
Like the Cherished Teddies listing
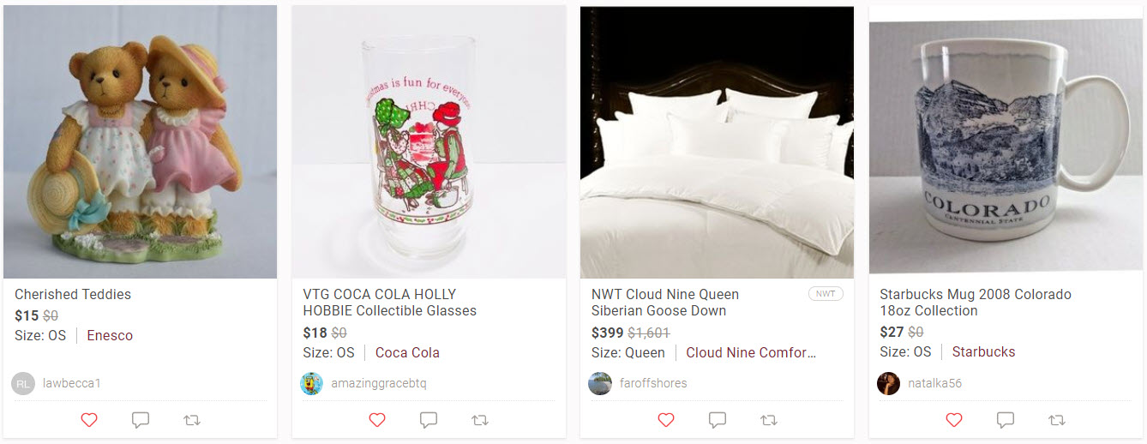click(89, 420)
